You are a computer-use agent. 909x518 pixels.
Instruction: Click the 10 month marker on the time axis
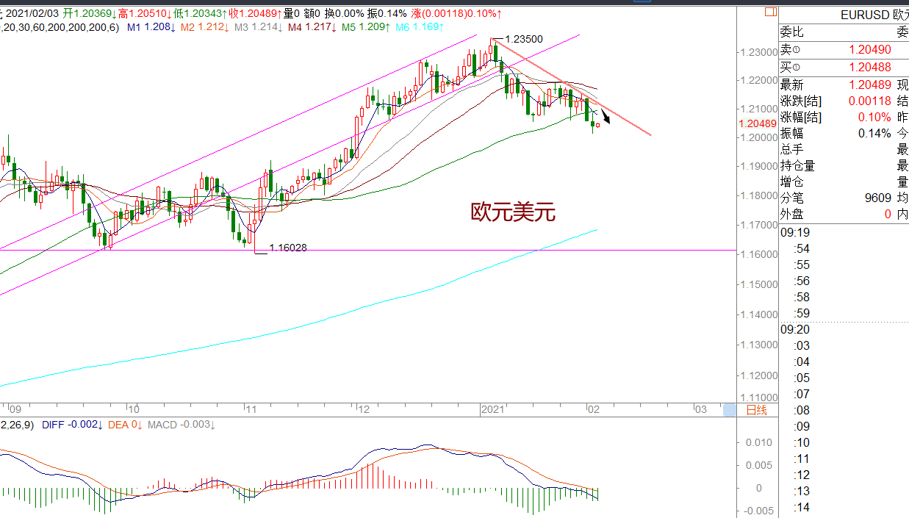coord(133,409)
